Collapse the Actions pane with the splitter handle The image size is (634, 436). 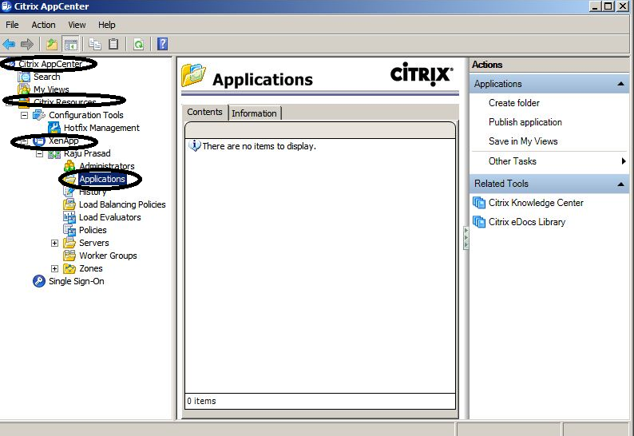(466, 238)
